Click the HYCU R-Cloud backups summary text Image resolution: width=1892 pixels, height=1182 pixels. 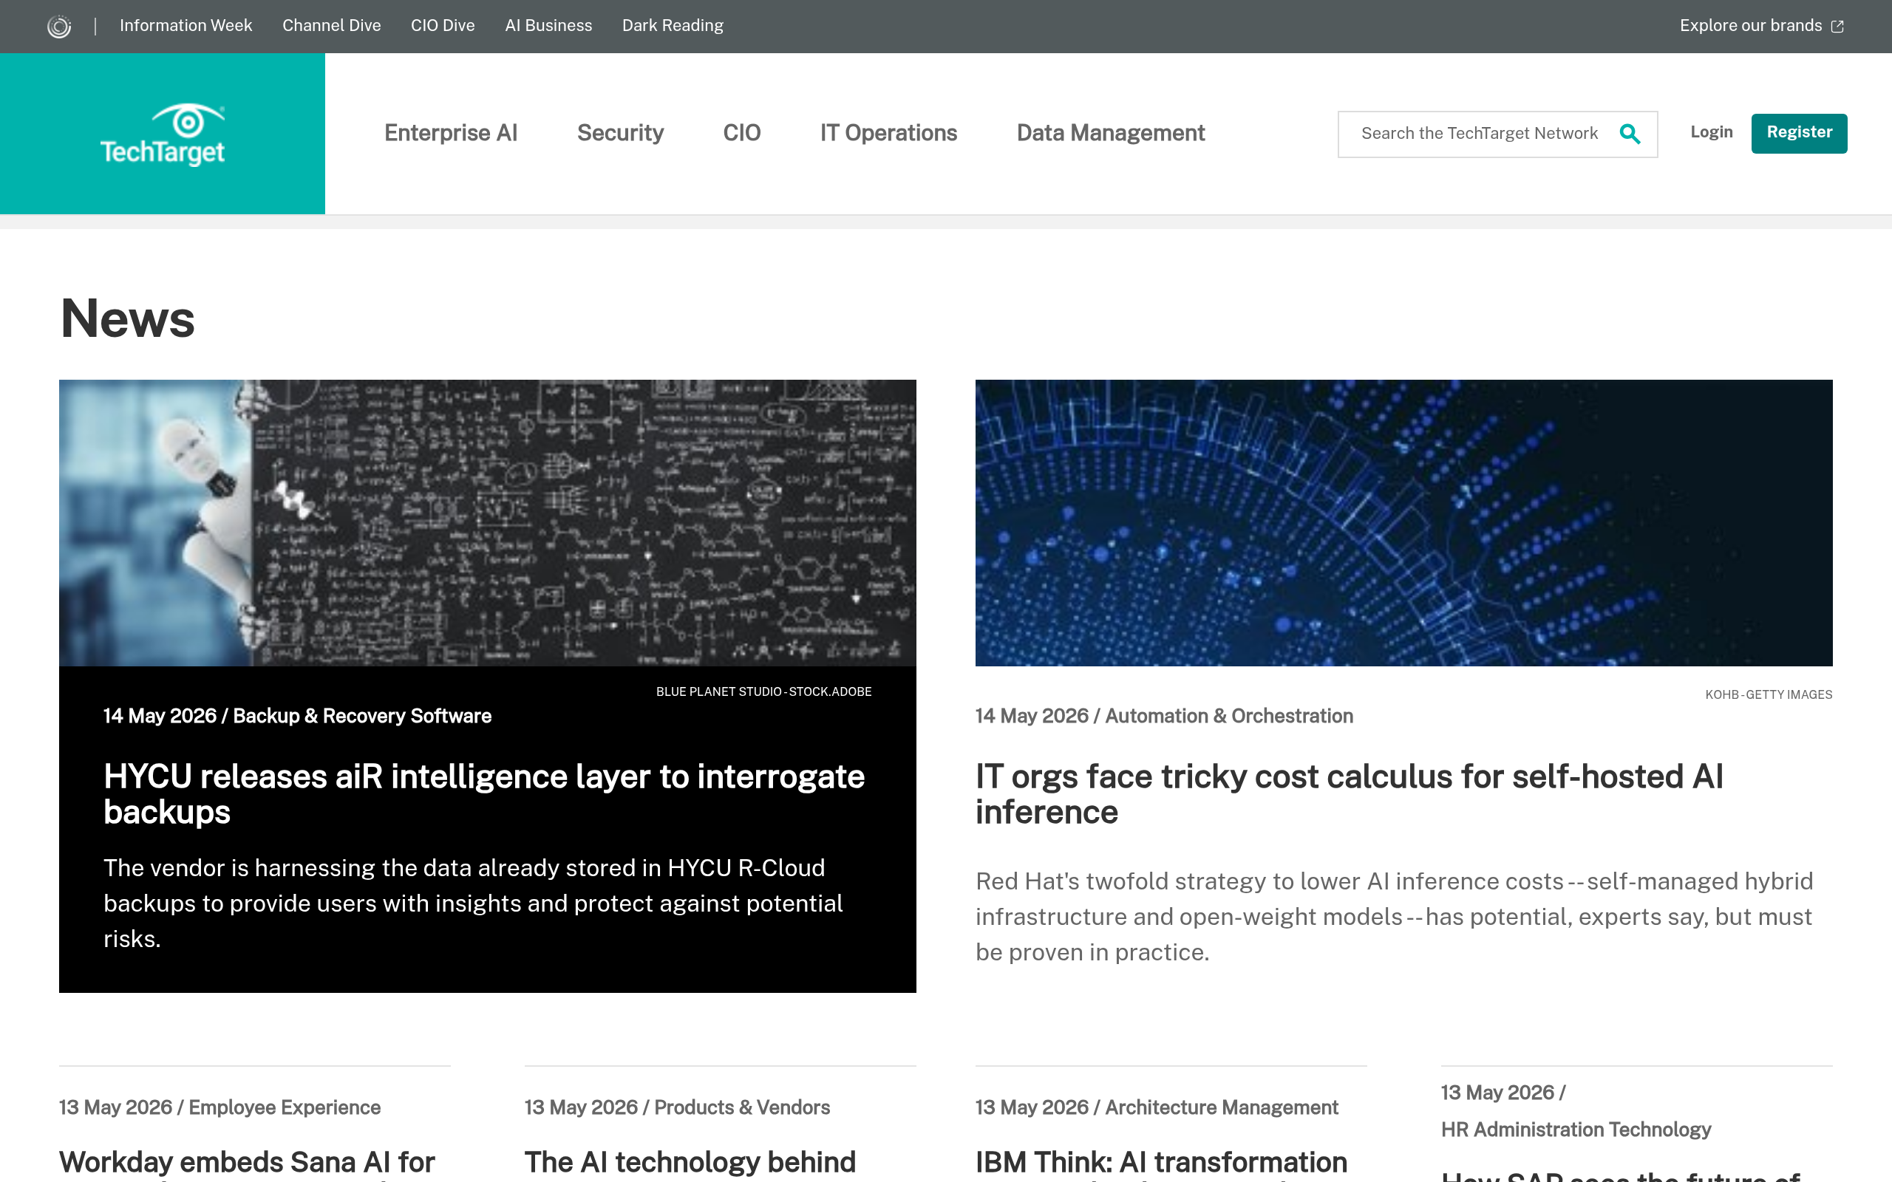[473, 903]
